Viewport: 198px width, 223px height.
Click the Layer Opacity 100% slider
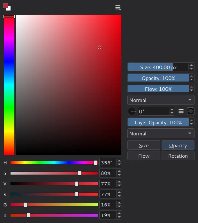click(158, 122)
